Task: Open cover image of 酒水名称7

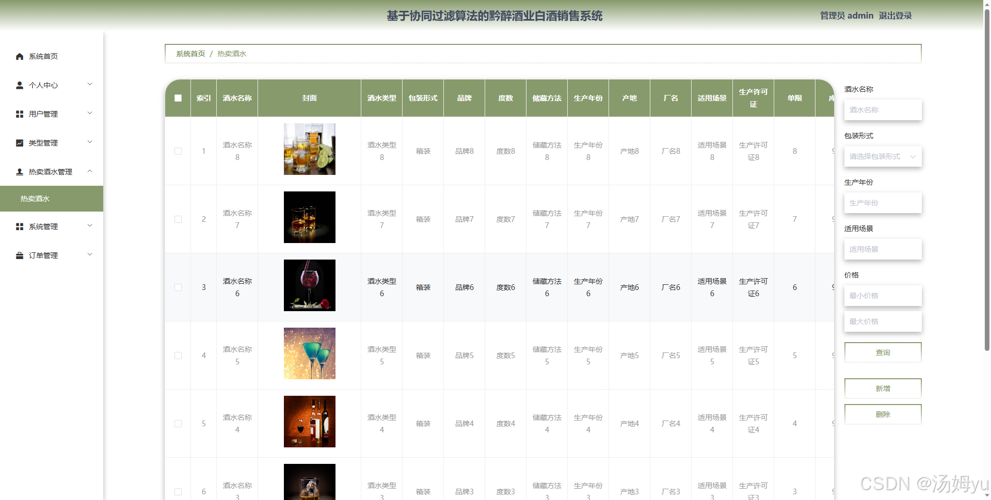Action: click(x=310, y=217)
